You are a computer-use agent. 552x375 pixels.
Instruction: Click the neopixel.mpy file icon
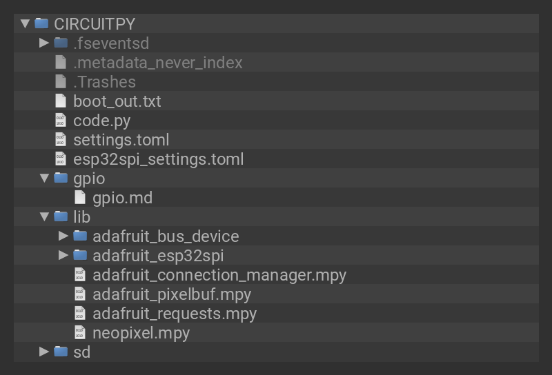tap(80, 333)
